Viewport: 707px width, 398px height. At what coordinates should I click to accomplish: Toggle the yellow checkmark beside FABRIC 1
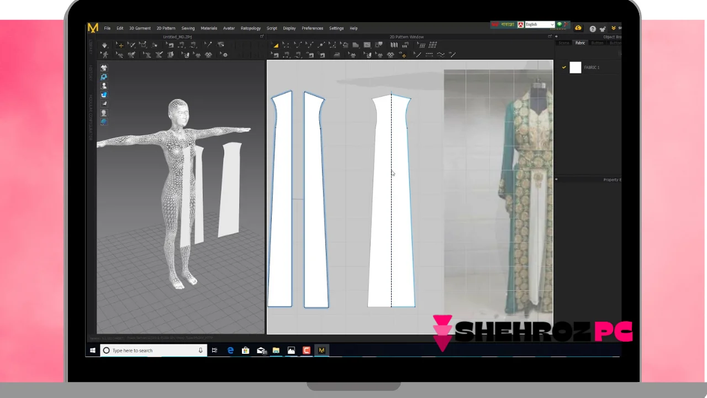pos(564,67)
